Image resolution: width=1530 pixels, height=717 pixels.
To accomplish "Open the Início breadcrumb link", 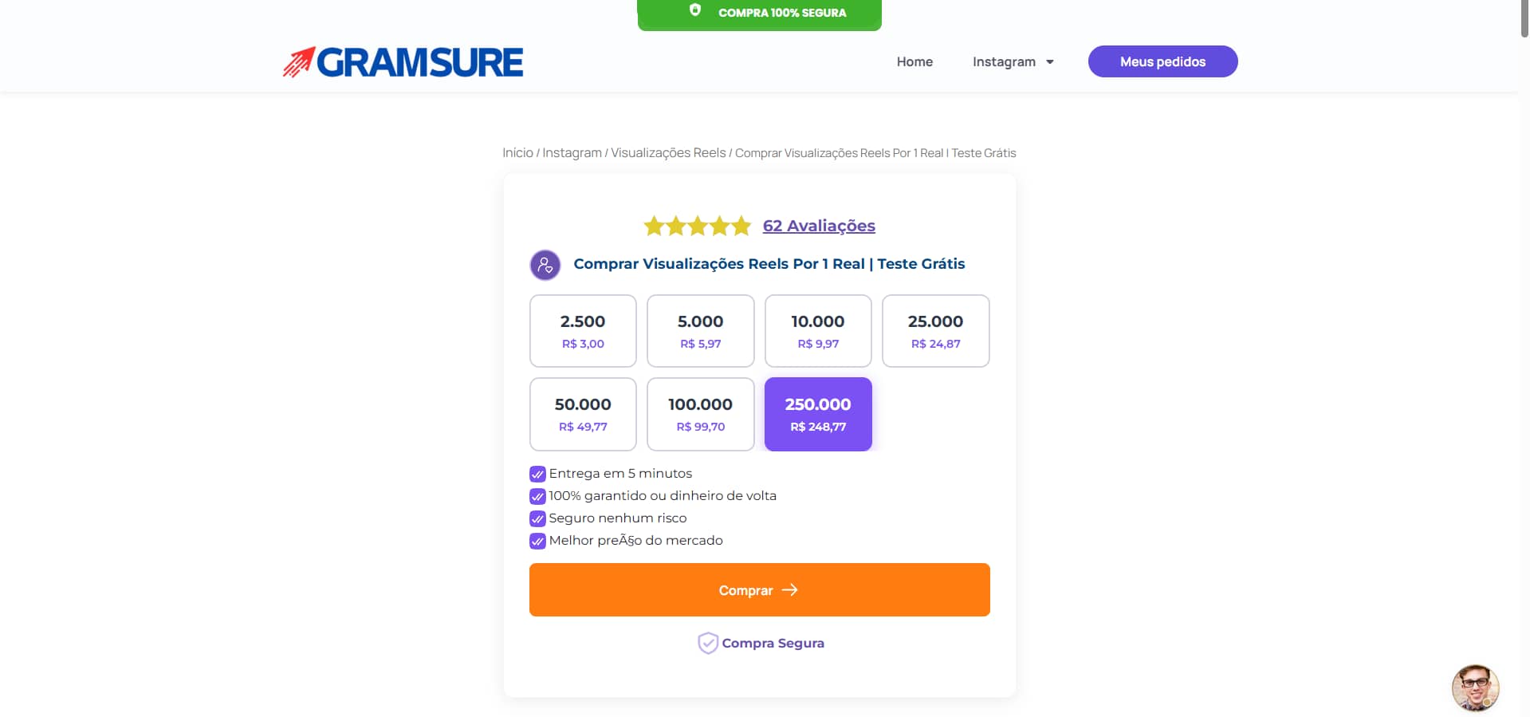I will (516, 152).
